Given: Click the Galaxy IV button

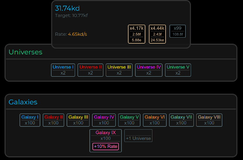Looking at the screenshot, I should [x=104, y=120].
